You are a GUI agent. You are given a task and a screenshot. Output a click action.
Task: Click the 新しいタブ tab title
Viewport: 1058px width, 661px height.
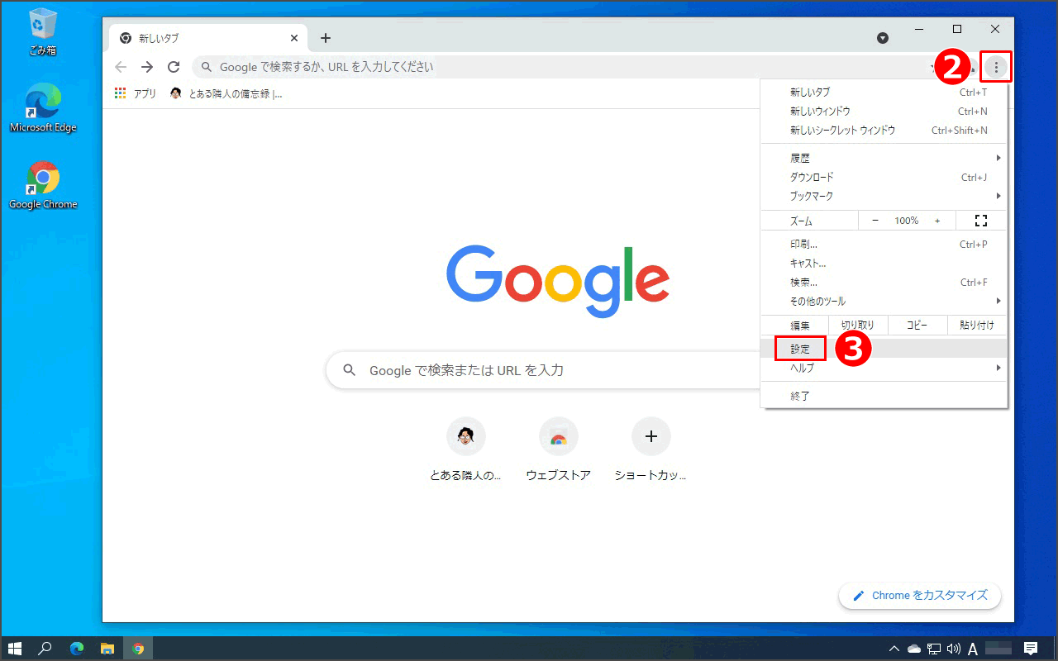159,38
